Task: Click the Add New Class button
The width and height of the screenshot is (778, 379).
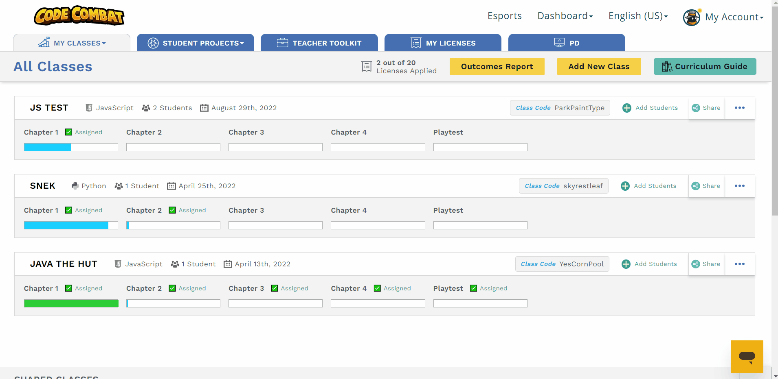Action: (x=599, y=67)
